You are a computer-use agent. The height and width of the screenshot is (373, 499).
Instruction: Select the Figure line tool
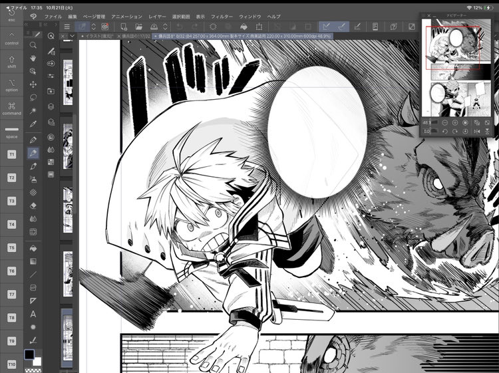click(x=33, y=275)
